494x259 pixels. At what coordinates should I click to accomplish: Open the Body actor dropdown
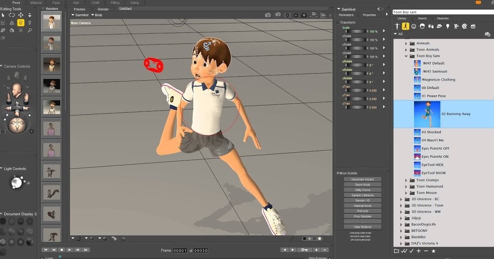97,15
